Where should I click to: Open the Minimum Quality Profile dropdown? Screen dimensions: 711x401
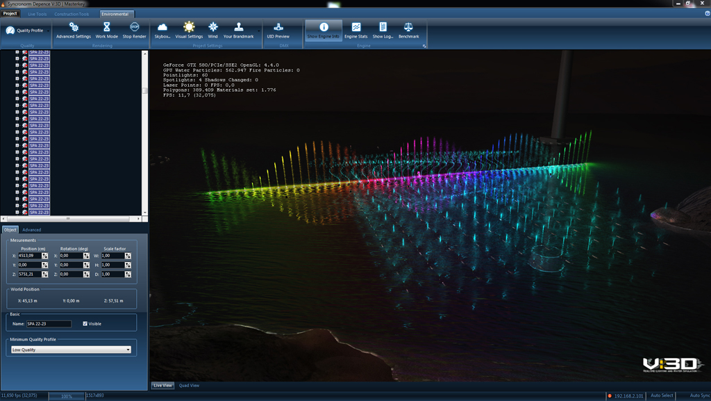point(72,350)
